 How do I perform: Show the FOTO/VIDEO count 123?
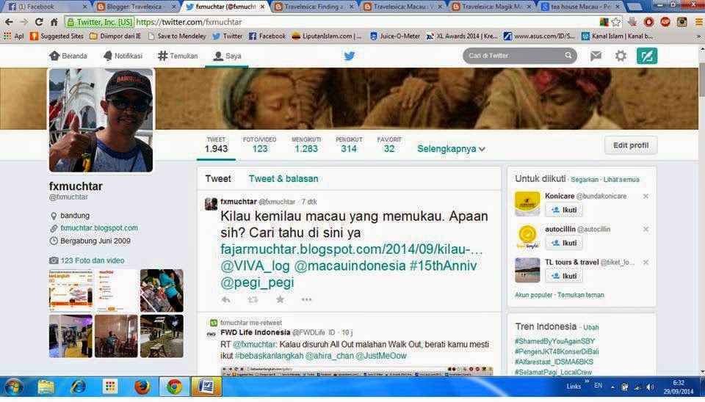click(x=259, y=145)
